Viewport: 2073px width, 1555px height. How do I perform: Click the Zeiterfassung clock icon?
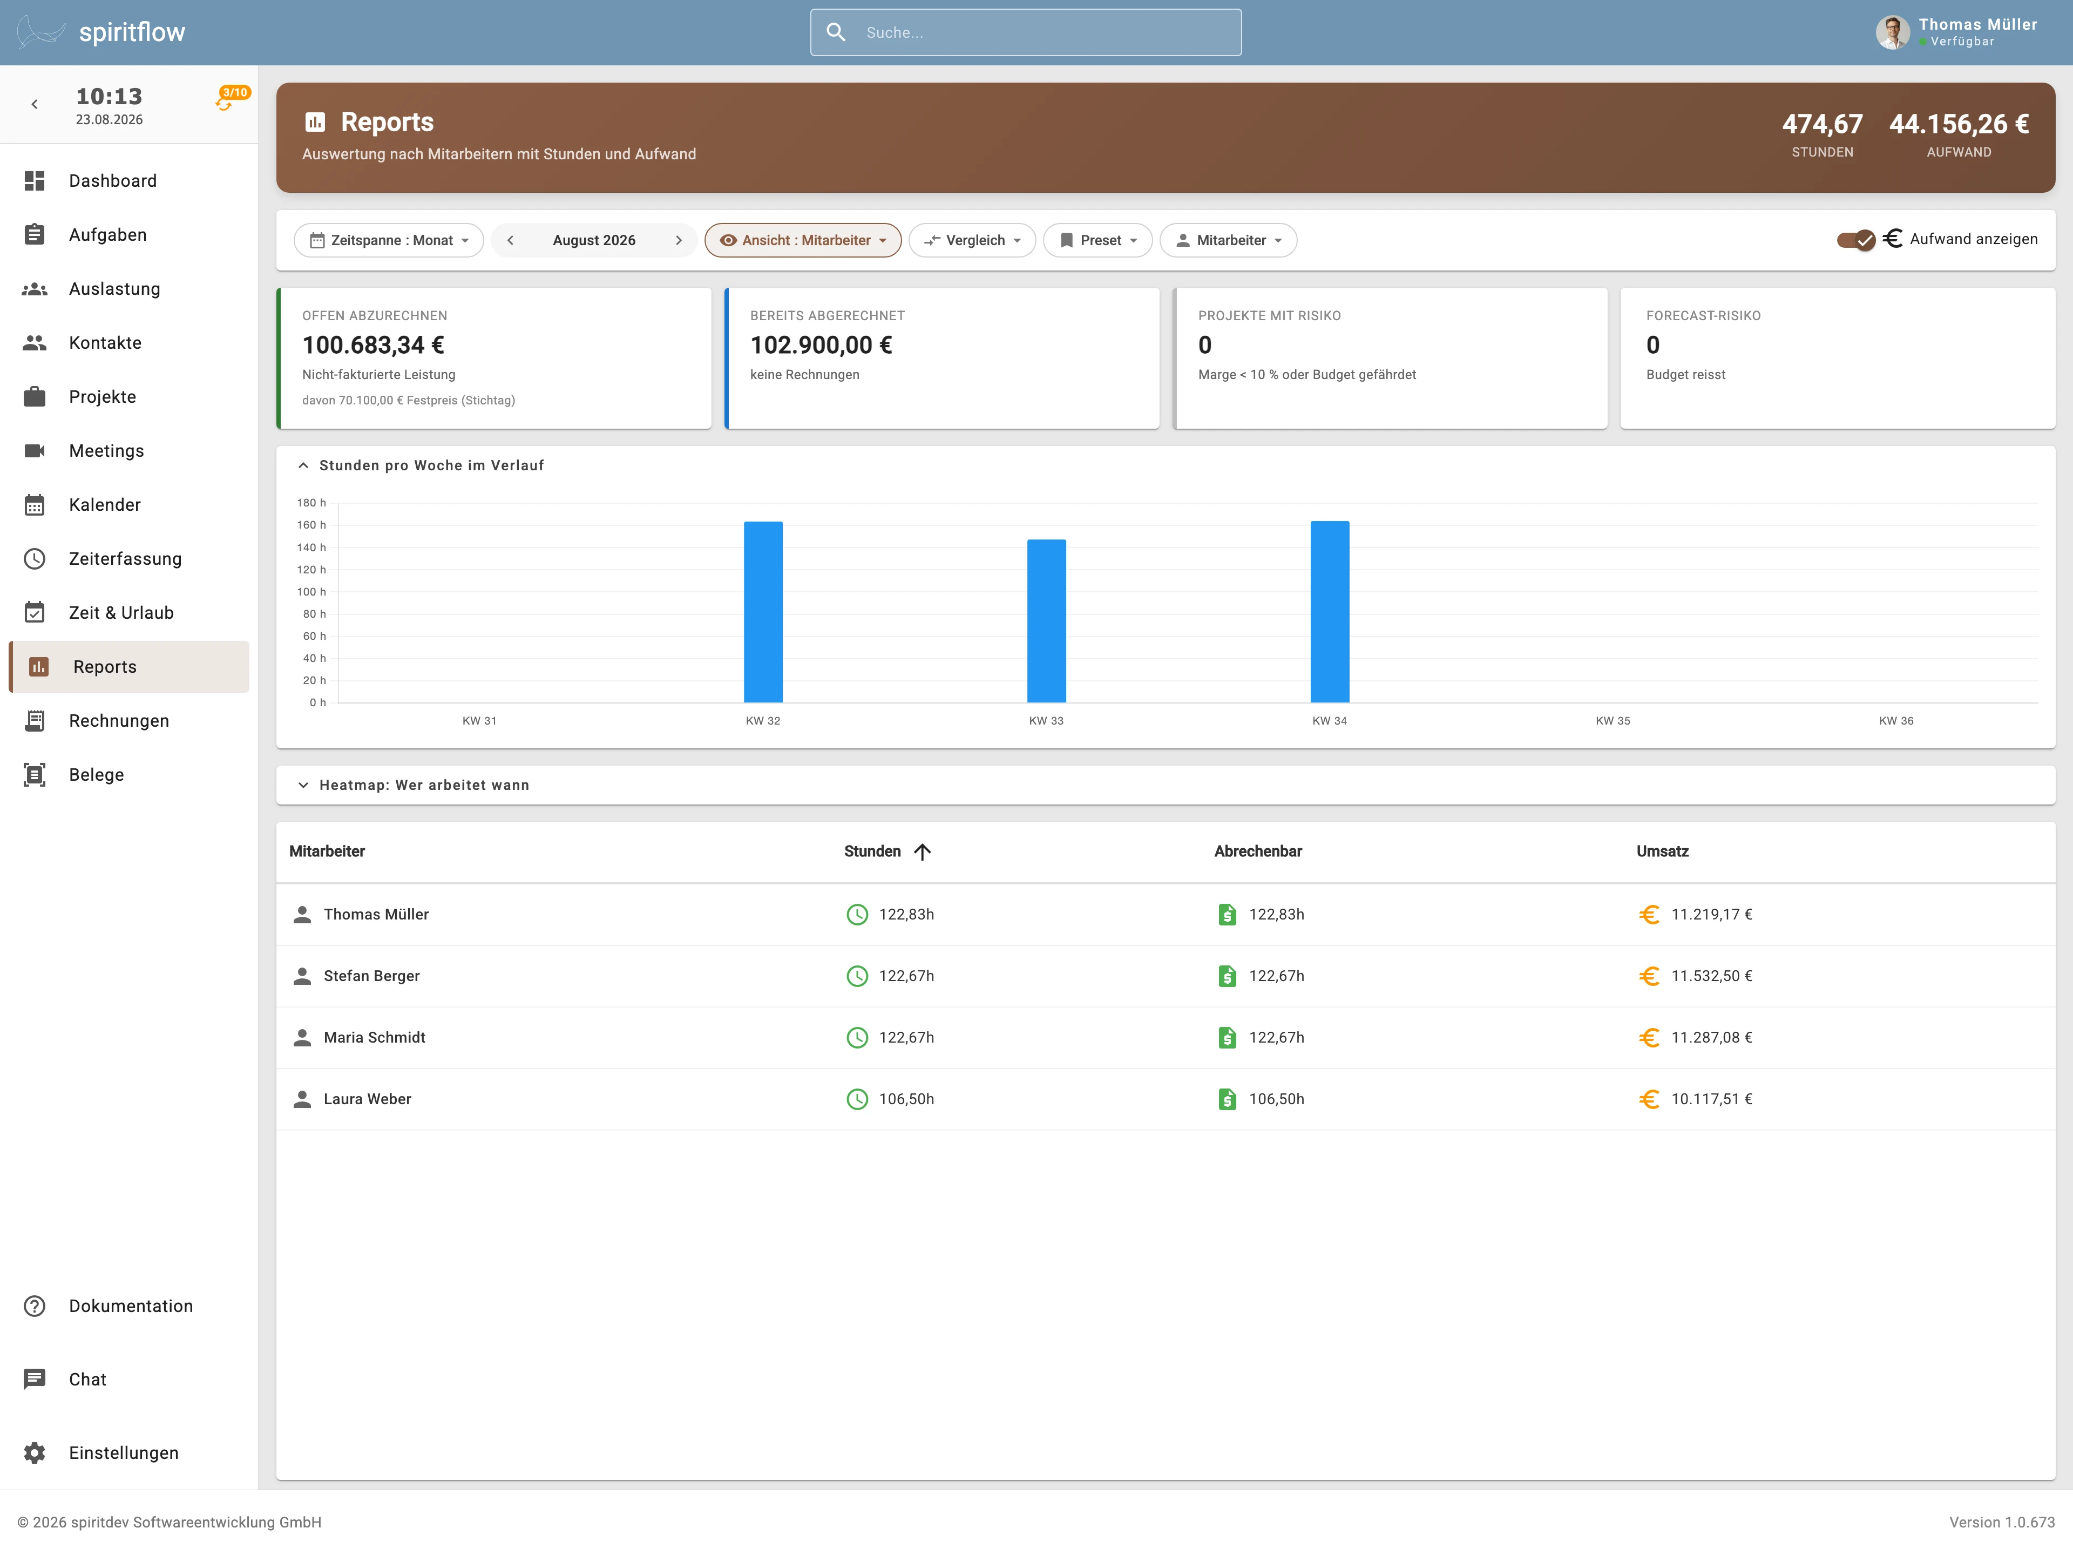click(35, 559)
